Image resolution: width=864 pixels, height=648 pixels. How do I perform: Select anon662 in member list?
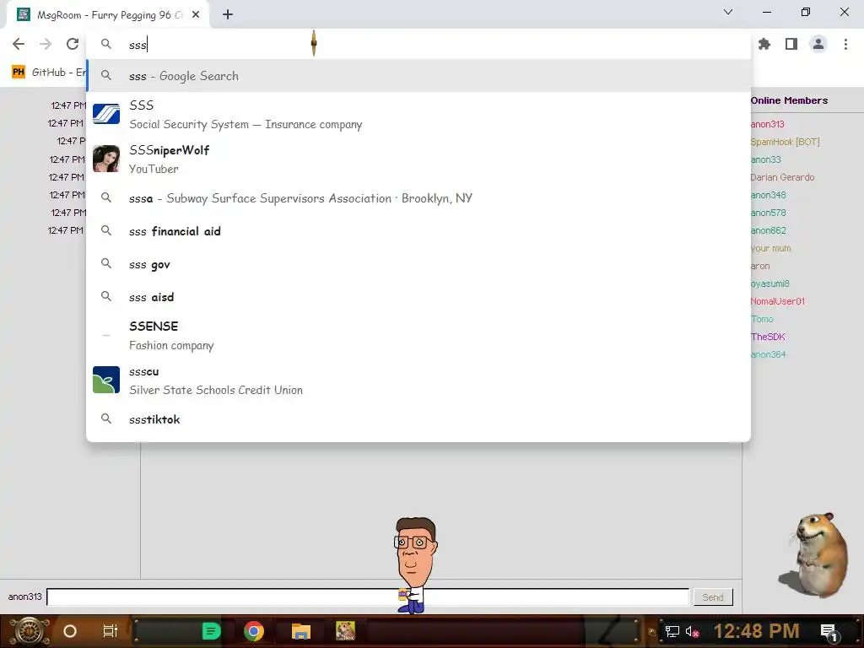(x=768, y=230)
